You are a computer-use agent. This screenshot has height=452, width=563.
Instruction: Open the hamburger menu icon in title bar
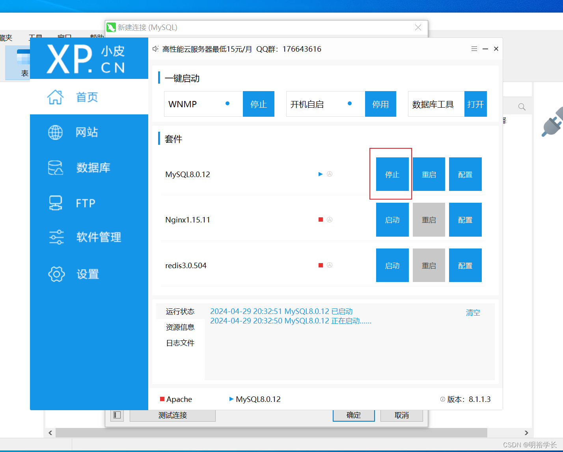coord(474,49)
